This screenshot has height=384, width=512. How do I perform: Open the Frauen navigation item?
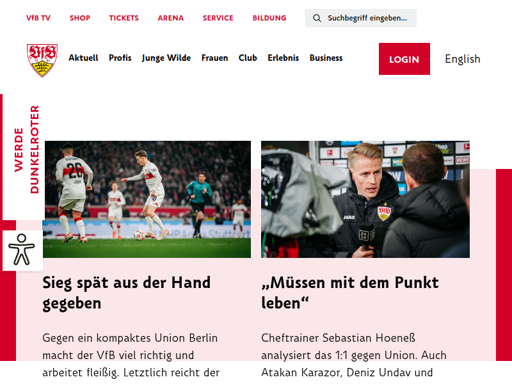(214, 58)
